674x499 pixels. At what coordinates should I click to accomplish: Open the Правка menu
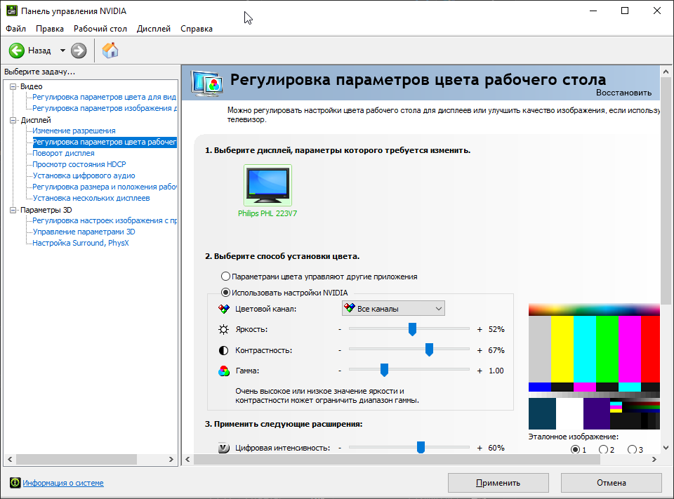pyautogui.click(x=50, y=29)
